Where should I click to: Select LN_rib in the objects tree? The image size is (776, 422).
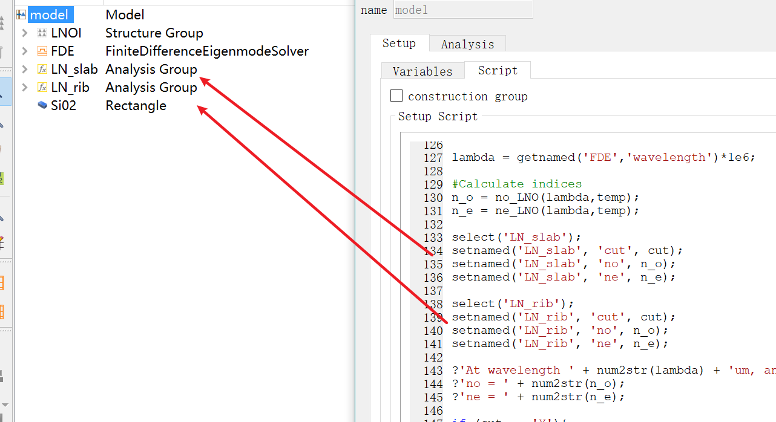click(x=70, y=87)
